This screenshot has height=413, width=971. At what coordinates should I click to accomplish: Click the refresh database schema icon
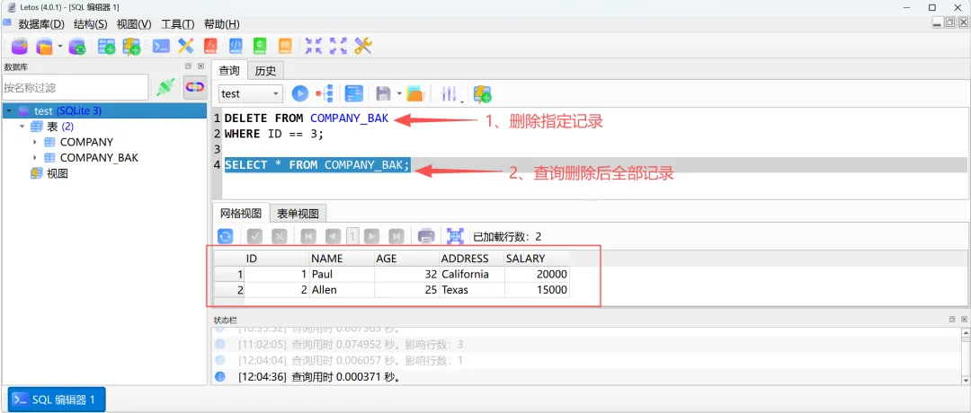[x=77, y=46]
